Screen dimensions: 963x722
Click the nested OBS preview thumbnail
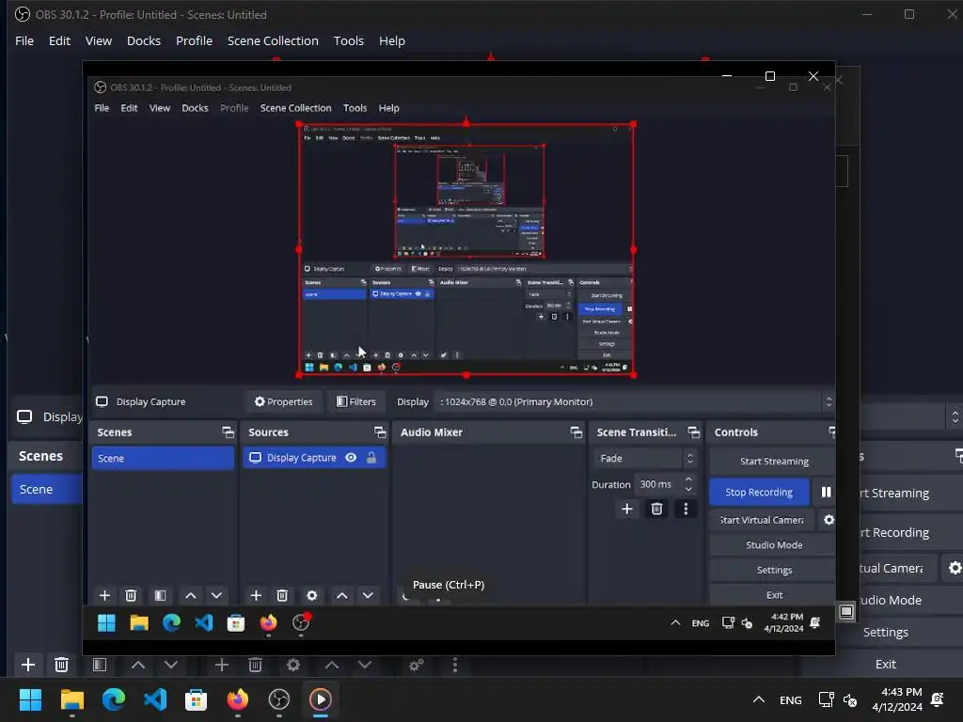pyautogui.click(x=466, y=249)
